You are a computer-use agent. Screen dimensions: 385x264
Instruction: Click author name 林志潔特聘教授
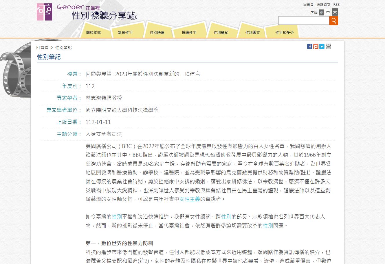104,98
